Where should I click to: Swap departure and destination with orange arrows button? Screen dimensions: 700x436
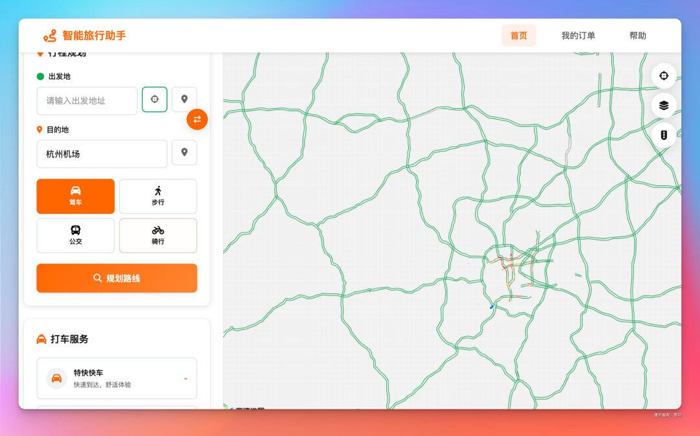[197, 119]
